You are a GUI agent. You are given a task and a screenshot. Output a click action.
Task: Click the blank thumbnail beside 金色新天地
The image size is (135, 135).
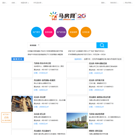pyautogui.click(x=77, y=87)
